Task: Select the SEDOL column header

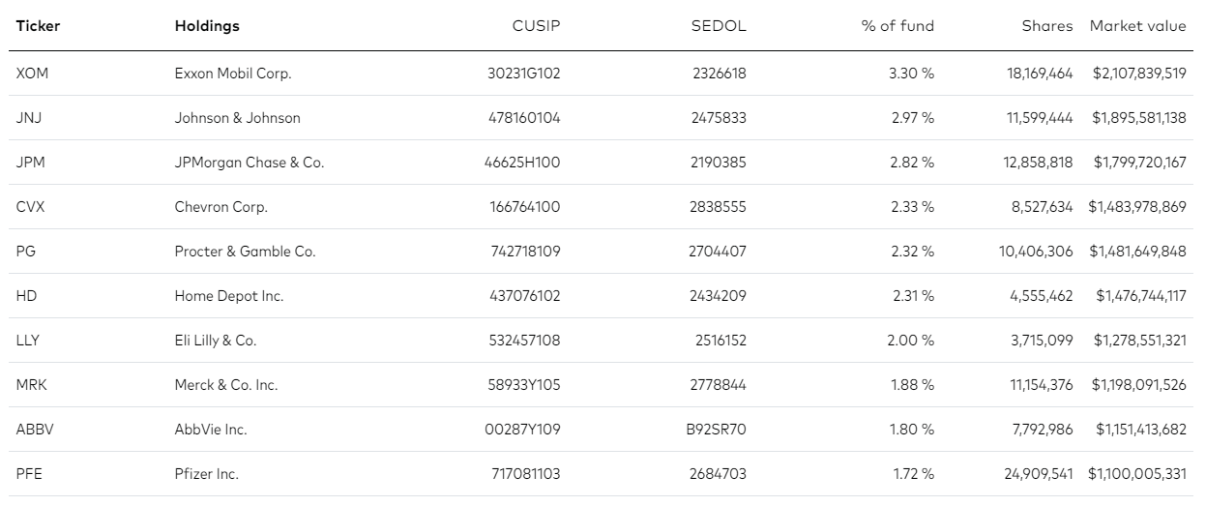Action: (719, 26)
